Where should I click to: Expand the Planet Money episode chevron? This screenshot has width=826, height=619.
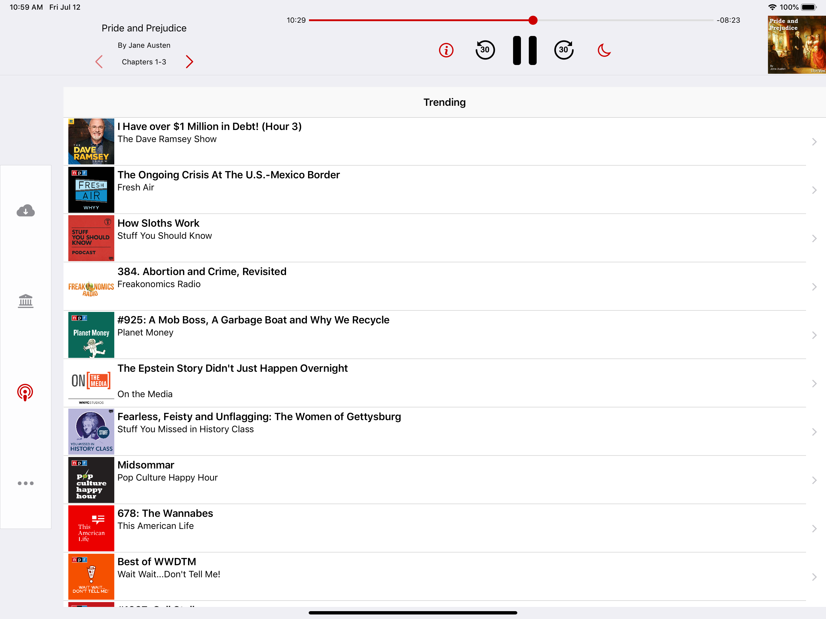[x=814, y=335]
